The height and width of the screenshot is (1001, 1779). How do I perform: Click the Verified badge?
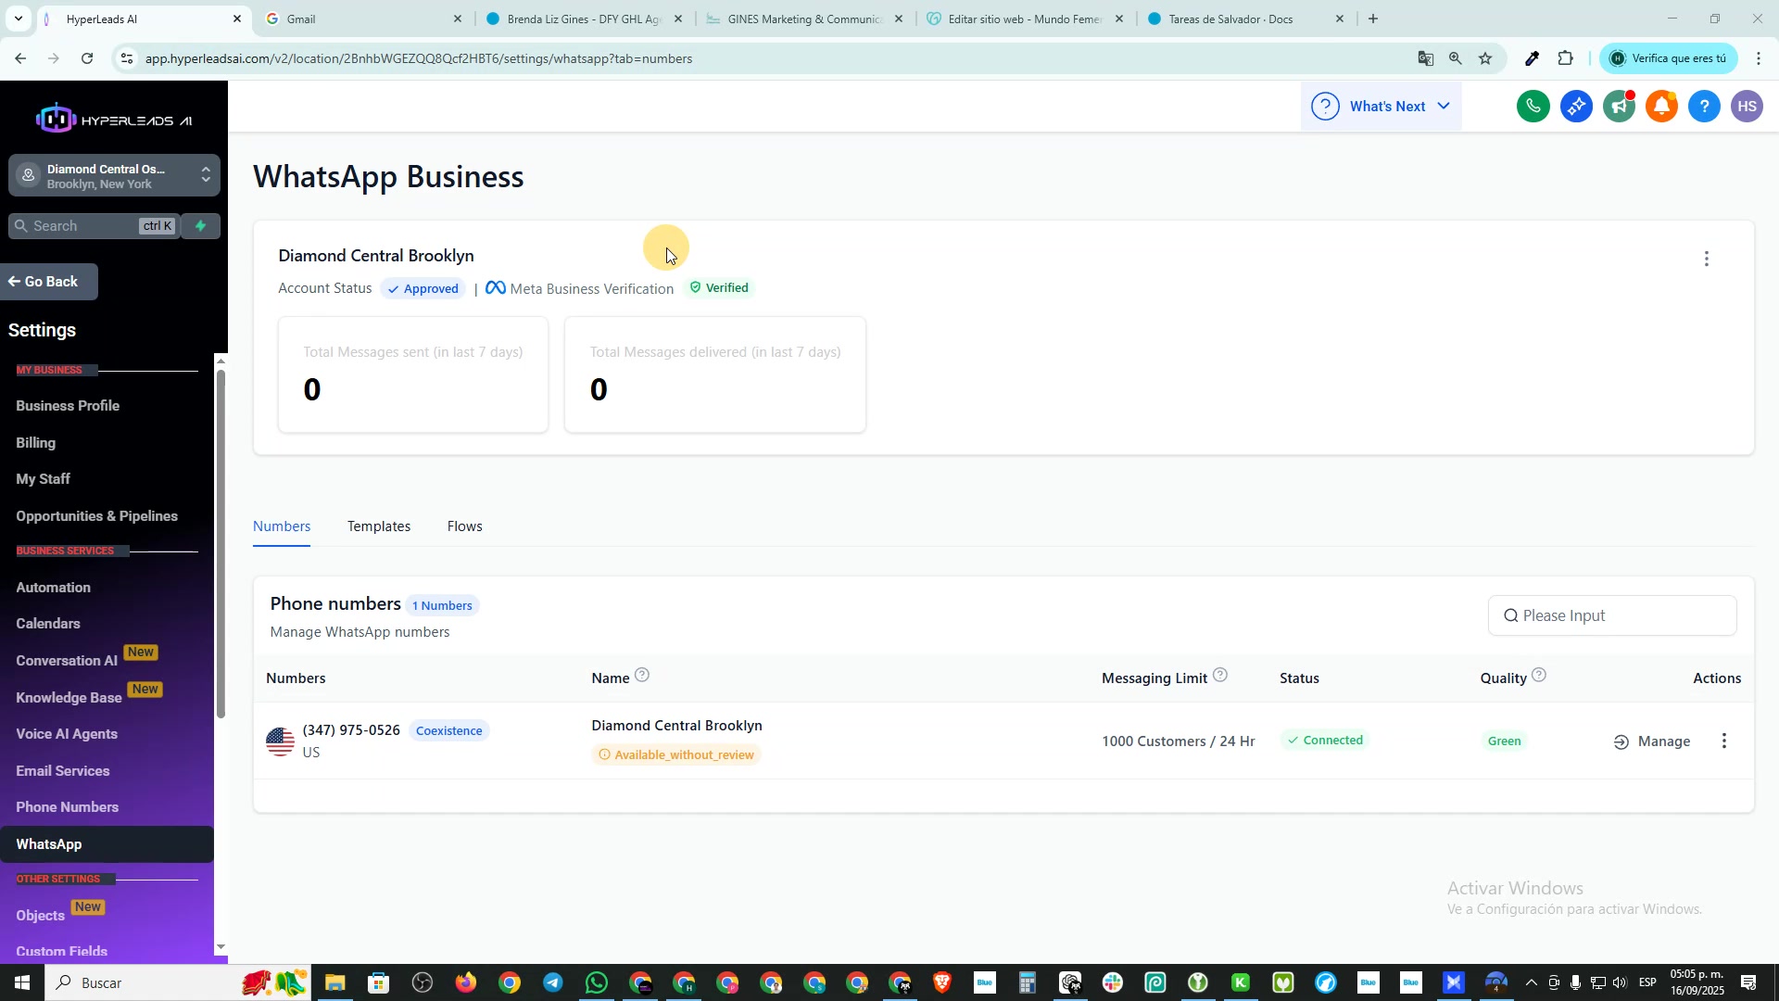[719, 287]
